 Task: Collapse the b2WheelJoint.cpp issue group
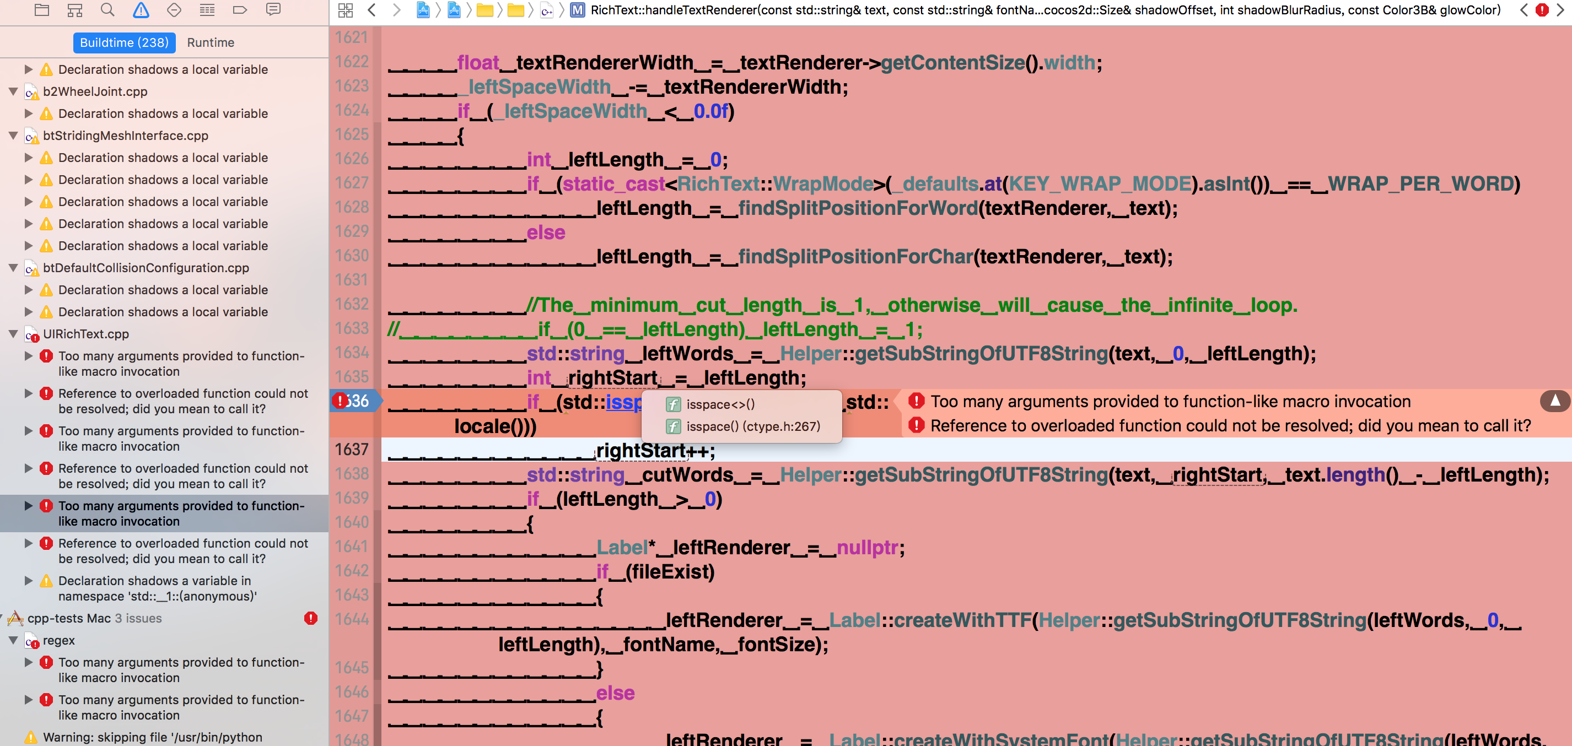(x=13, y=91)
